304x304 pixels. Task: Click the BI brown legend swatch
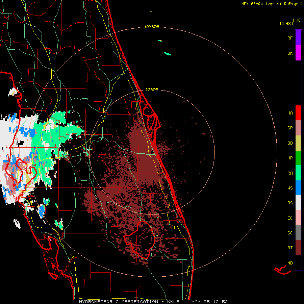[x=298, y=248]
